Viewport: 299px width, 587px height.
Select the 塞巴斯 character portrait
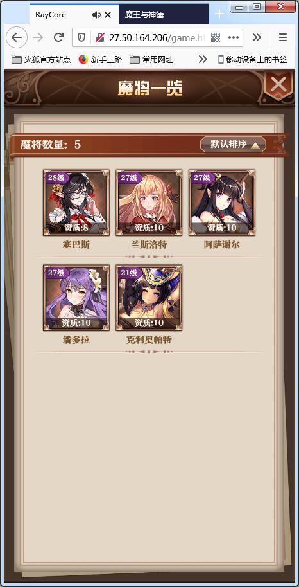pos(76,203)
